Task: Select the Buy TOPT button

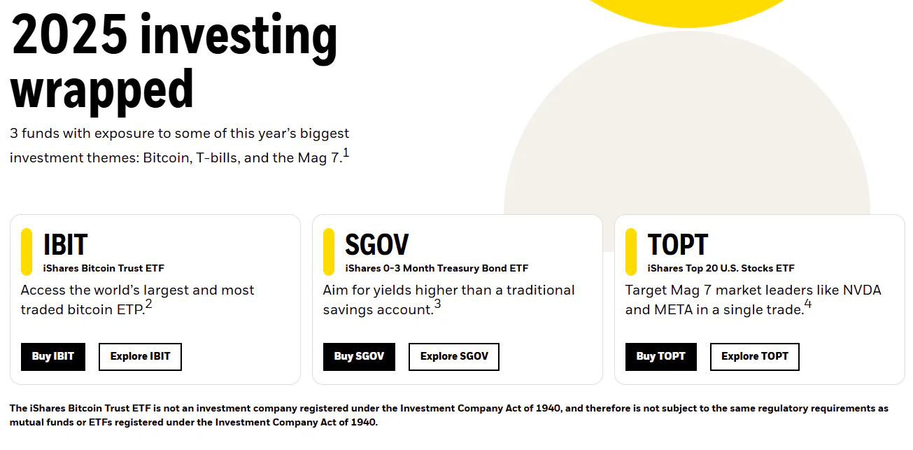Action: 660,356
